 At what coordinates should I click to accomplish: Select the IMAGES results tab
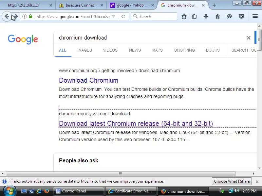[x=85, y=50]
